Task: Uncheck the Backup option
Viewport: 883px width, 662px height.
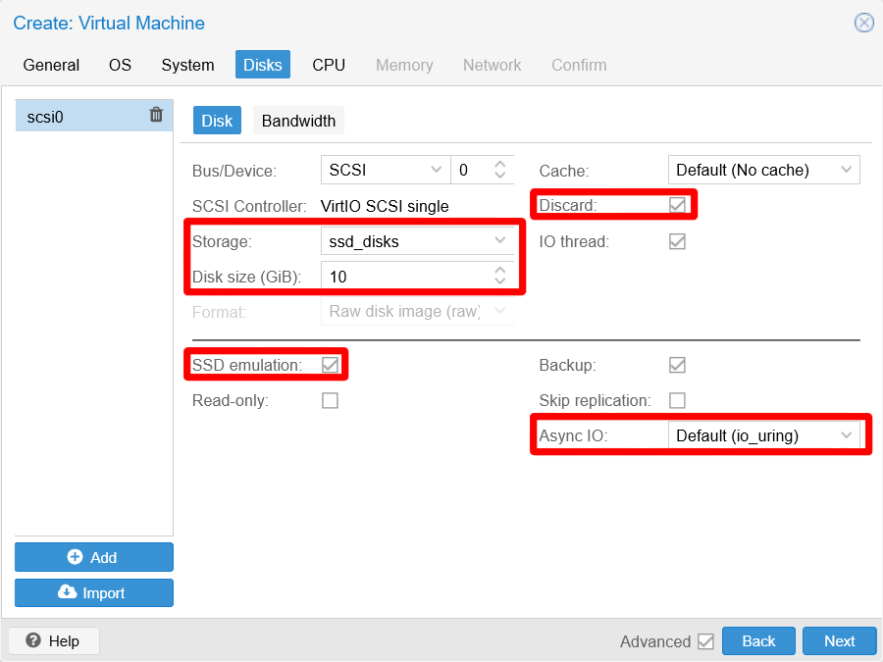Action: coord(677,365)
